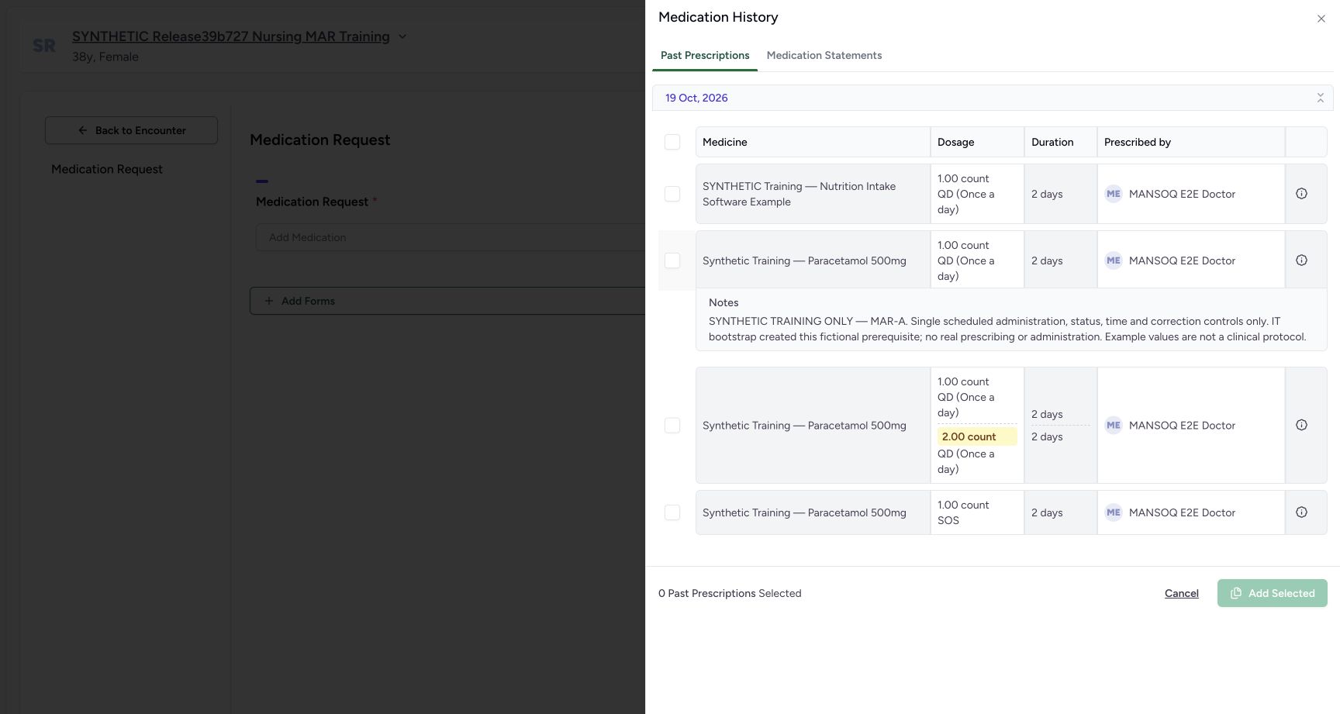Viewport: 1340px width, 714px height.
Task: Click the copy icon in Add Selected
Action: tap(1236, 593)
